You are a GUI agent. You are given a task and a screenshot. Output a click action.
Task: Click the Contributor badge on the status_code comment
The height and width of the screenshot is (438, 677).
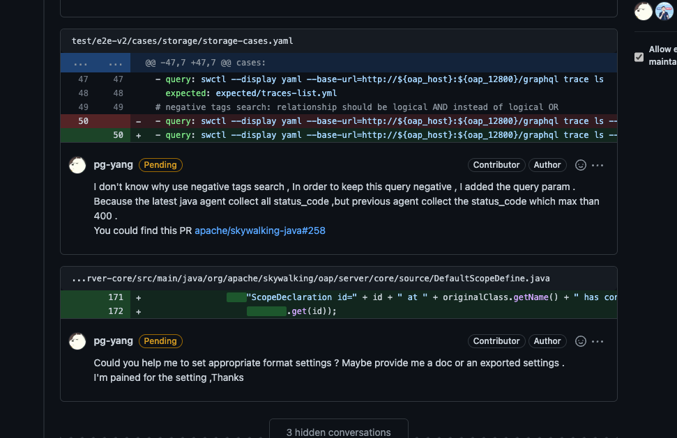tap(496, 165)
